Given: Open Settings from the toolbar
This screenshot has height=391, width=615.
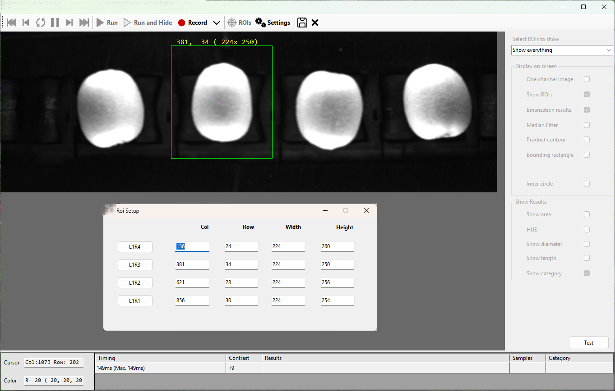Looking at the screenshot, I should point(273,23).
